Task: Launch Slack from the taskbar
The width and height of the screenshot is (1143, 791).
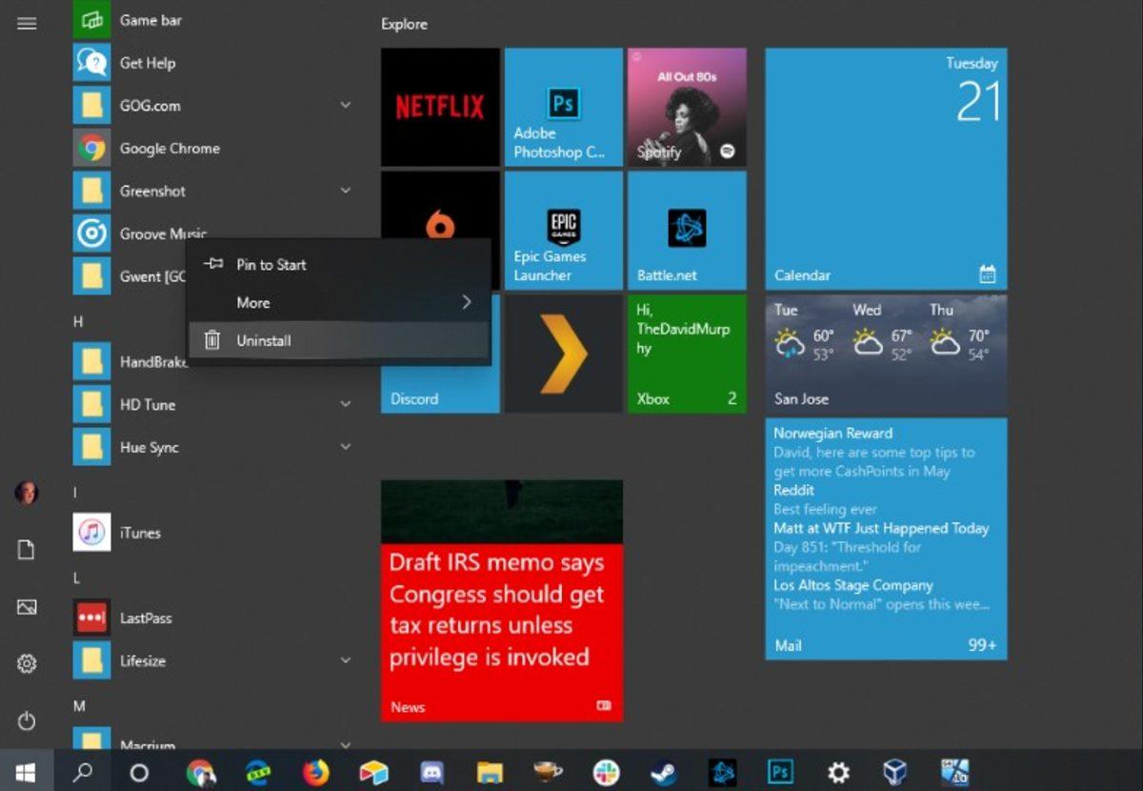Action: [607, 772]
